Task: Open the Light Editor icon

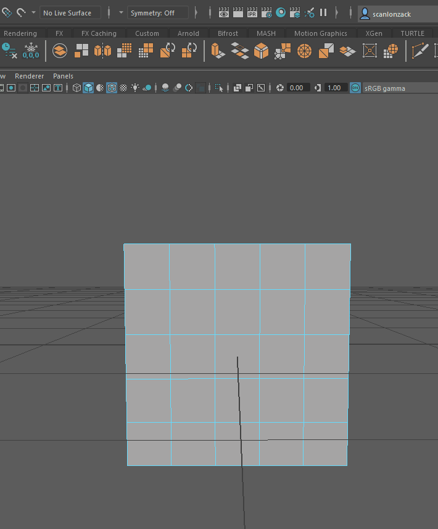Action: click(x=309, y=13)
